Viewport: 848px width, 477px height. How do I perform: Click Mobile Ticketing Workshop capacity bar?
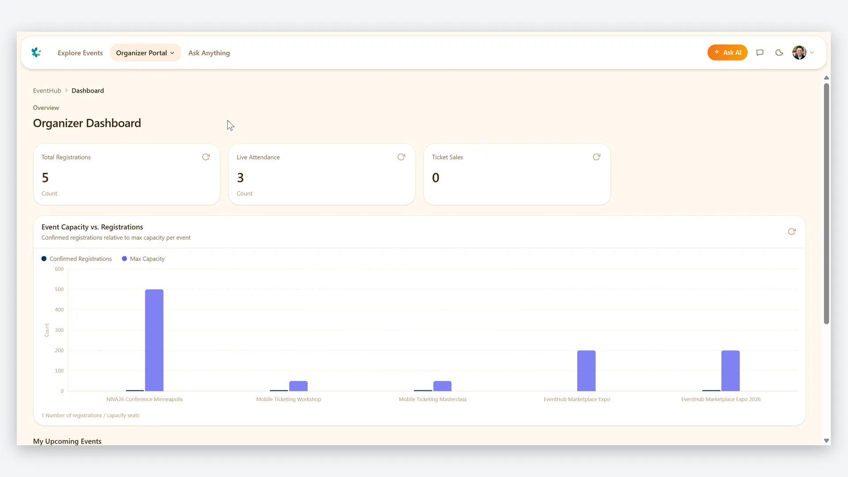click(298, 386)
